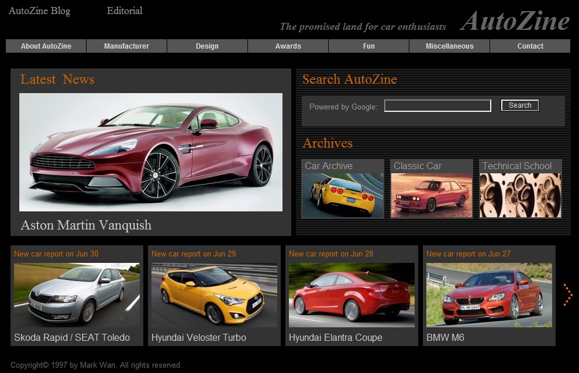Open the red BMW Classic Car image
This screenshot has width=579, height=373.
(431, 195)
